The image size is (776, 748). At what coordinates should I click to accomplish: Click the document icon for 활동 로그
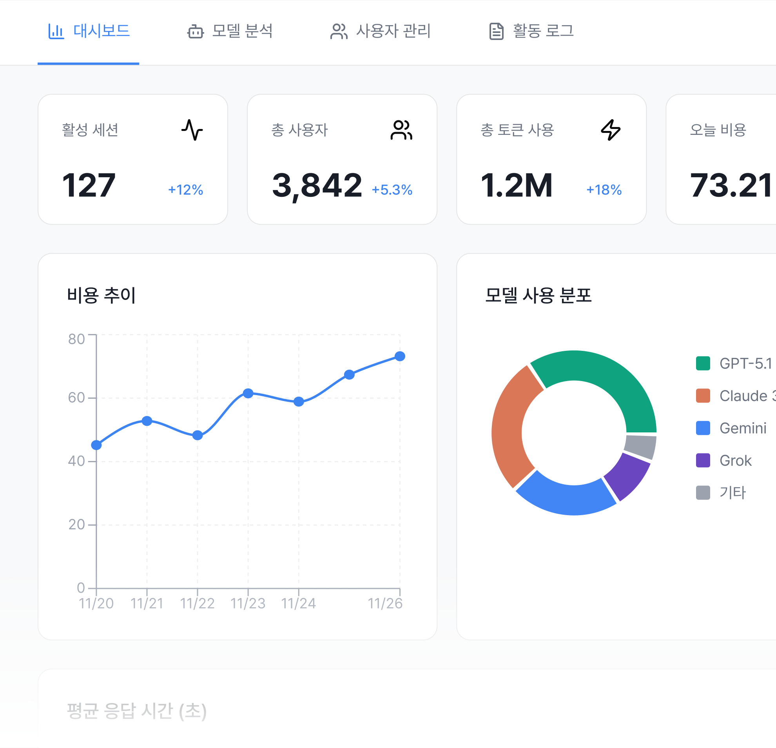click(x=496, y=32)
